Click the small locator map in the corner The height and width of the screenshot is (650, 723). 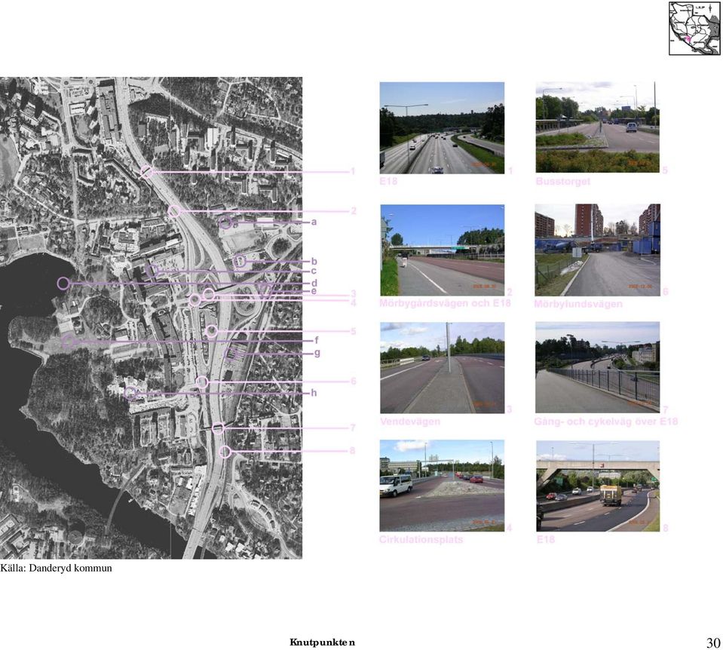694,28
